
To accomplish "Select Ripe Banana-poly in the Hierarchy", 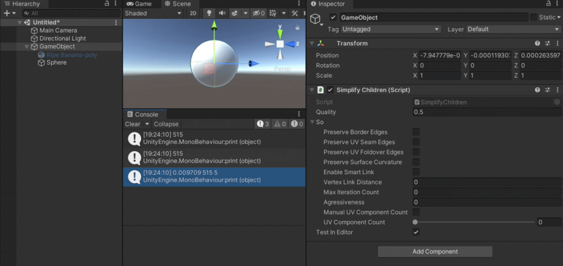I will coord(72,55).
